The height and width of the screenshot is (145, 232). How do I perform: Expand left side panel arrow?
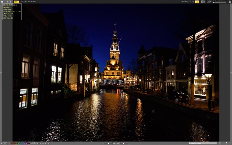[1, 72]
